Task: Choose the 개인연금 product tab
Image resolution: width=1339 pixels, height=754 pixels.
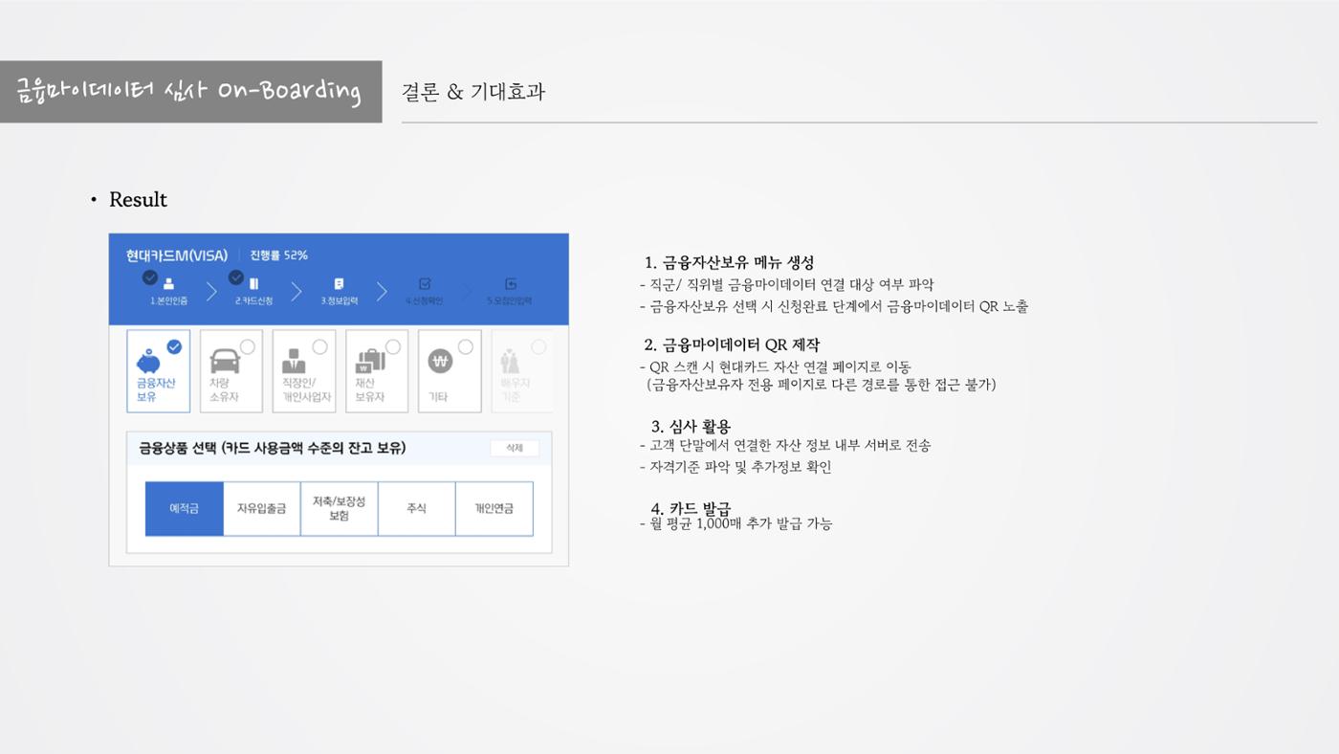Action: [494, 509]
